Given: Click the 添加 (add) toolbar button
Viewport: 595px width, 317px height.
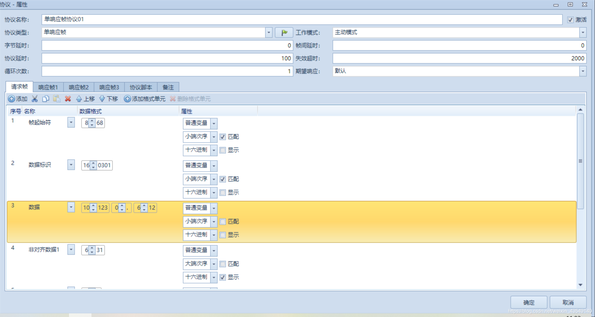Looking at the screenshot, I should click(x=18, y=99).
